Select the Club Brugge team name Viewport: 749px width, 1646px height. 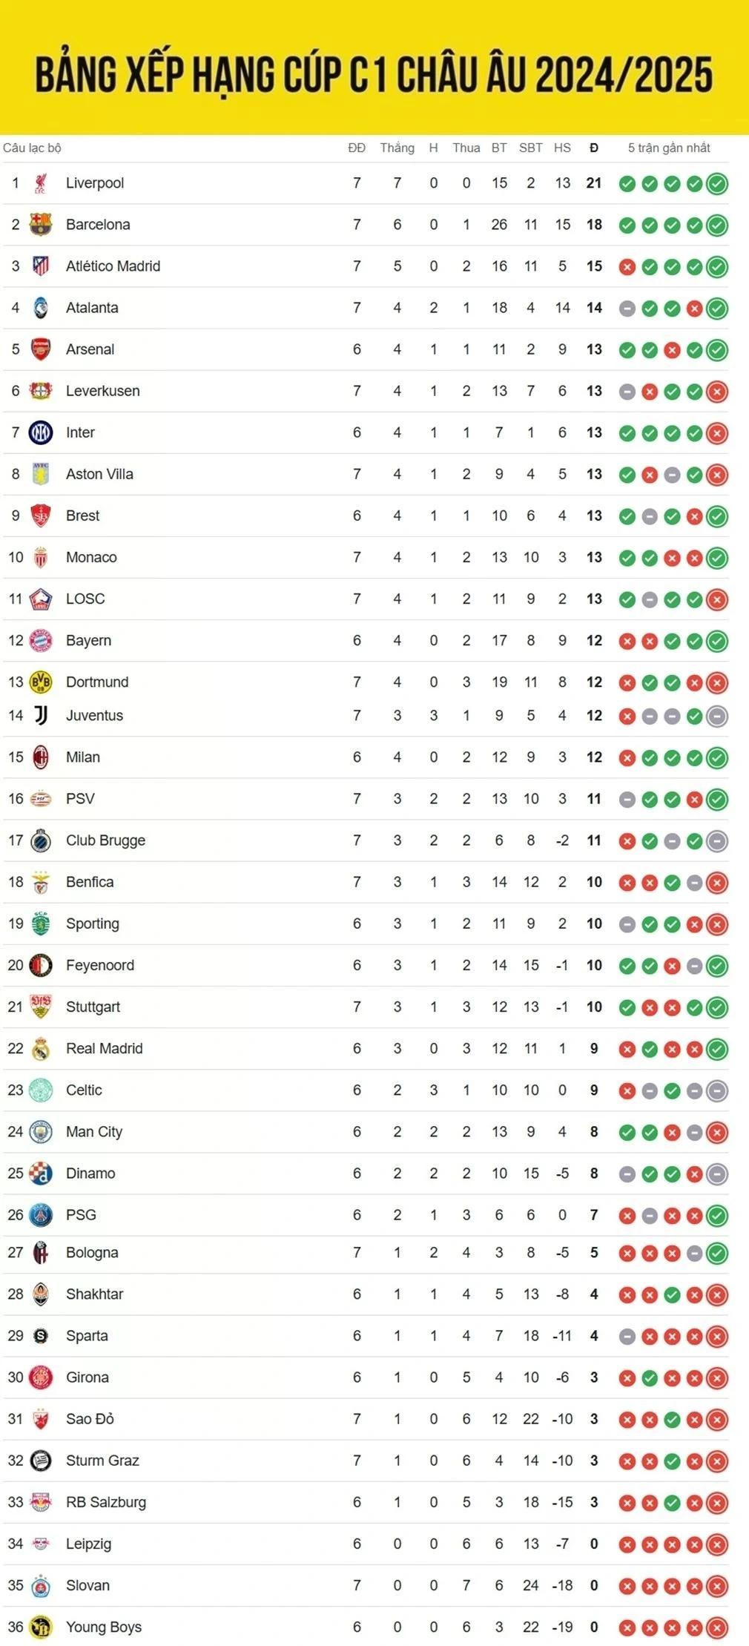pyautogui.click(x=105, y=840)
